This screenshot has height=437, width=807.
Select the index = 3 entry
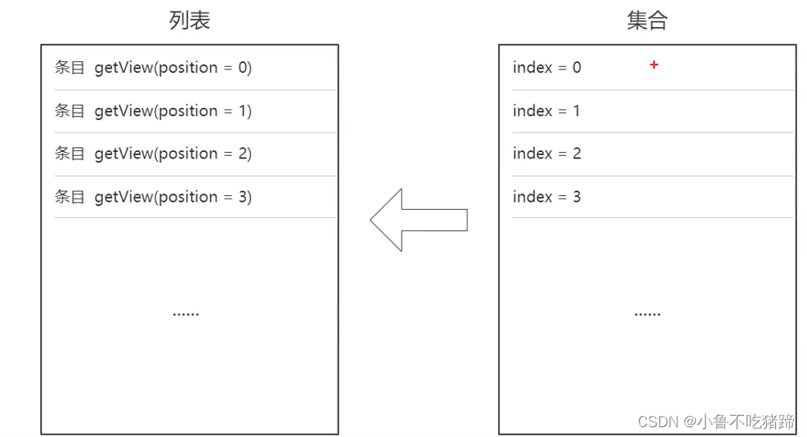[x=547, y=197]
